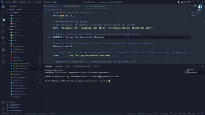Open the Ayuda menu
Image resolution: width=205 pixels, height=115 pixels.
point(54,2)
